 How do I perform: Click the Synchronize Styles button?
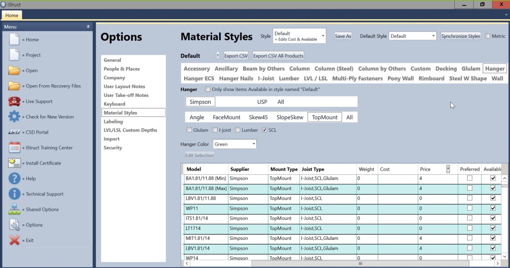(460, 36)
